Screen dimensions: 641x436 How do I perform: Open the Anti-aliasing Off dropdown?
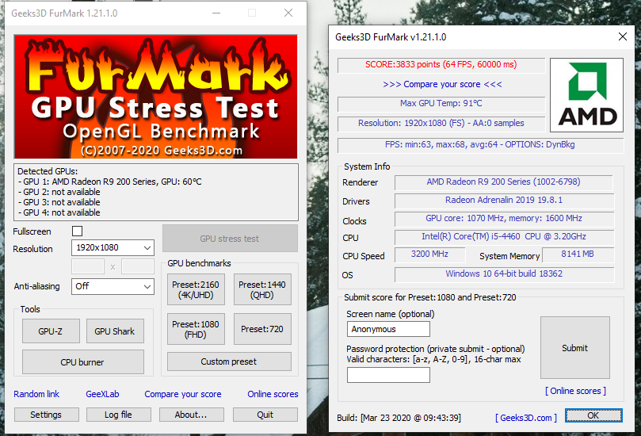pos(113,286)
